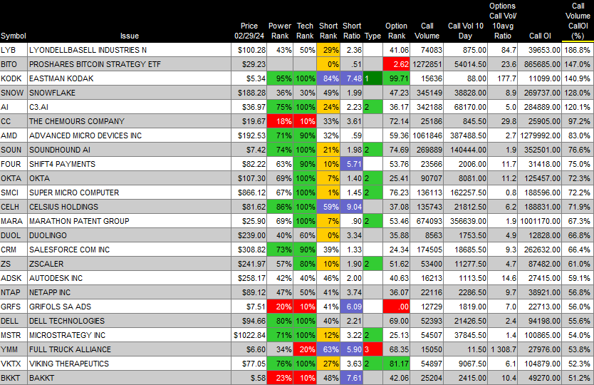This screenshot has width=594, height=385.
Task: Click CC's red 18% Power Rank cell
Action: tap(280, 121)
